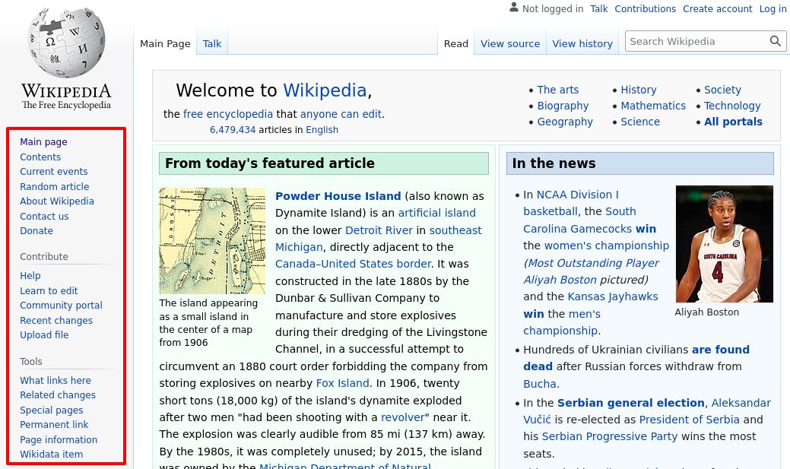790x469 pixels.
Task: Open The arts portal
Action: (558, 90)
